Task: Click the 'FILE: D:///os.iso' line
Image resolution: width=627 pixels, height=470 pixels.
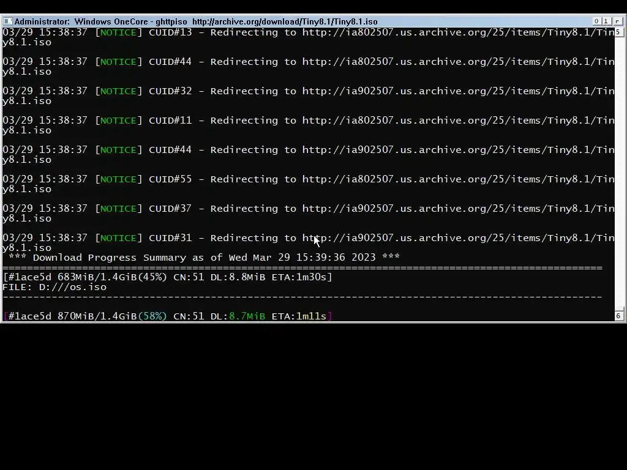Action: (54, 287)
